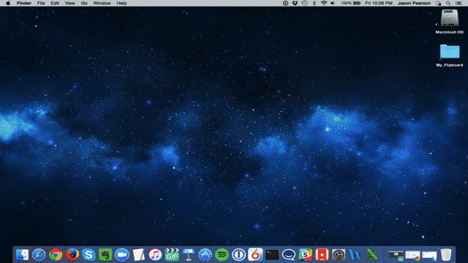Open Time Machine menu bar icon
The width and height of the screenshot is (468, 263).
304,3
